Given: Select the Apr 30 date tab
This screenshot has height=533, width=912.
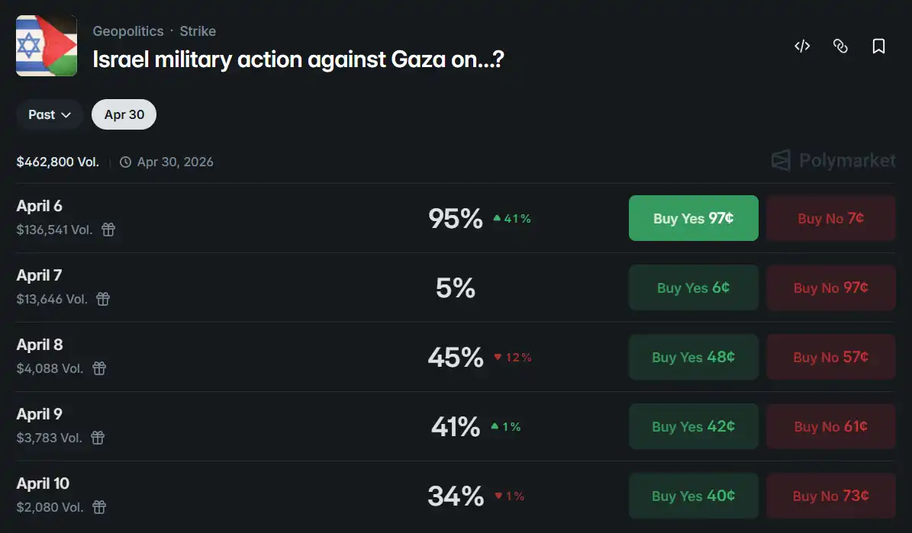Looking at the screenshot, I should click(x=124, y=114).
